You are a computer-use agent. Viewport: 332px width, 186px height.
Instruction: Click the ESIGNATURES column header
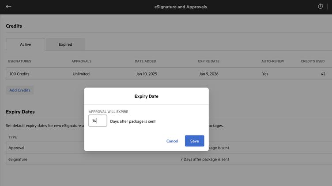pos(19,61)
